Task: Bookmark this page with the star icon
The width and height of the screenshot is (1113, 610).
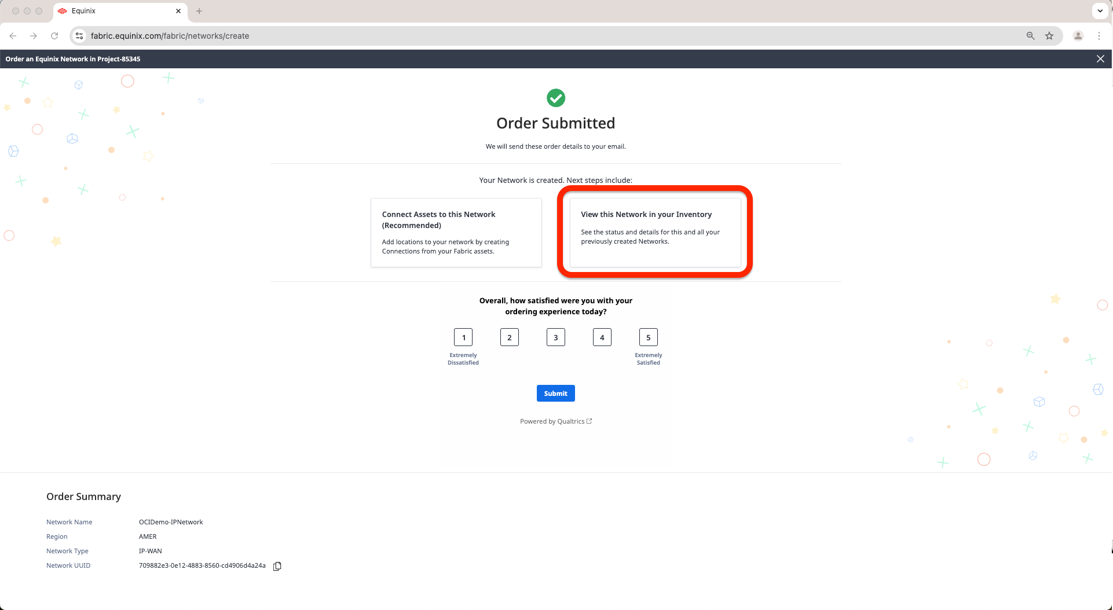Action: [x=1049, y=36]
